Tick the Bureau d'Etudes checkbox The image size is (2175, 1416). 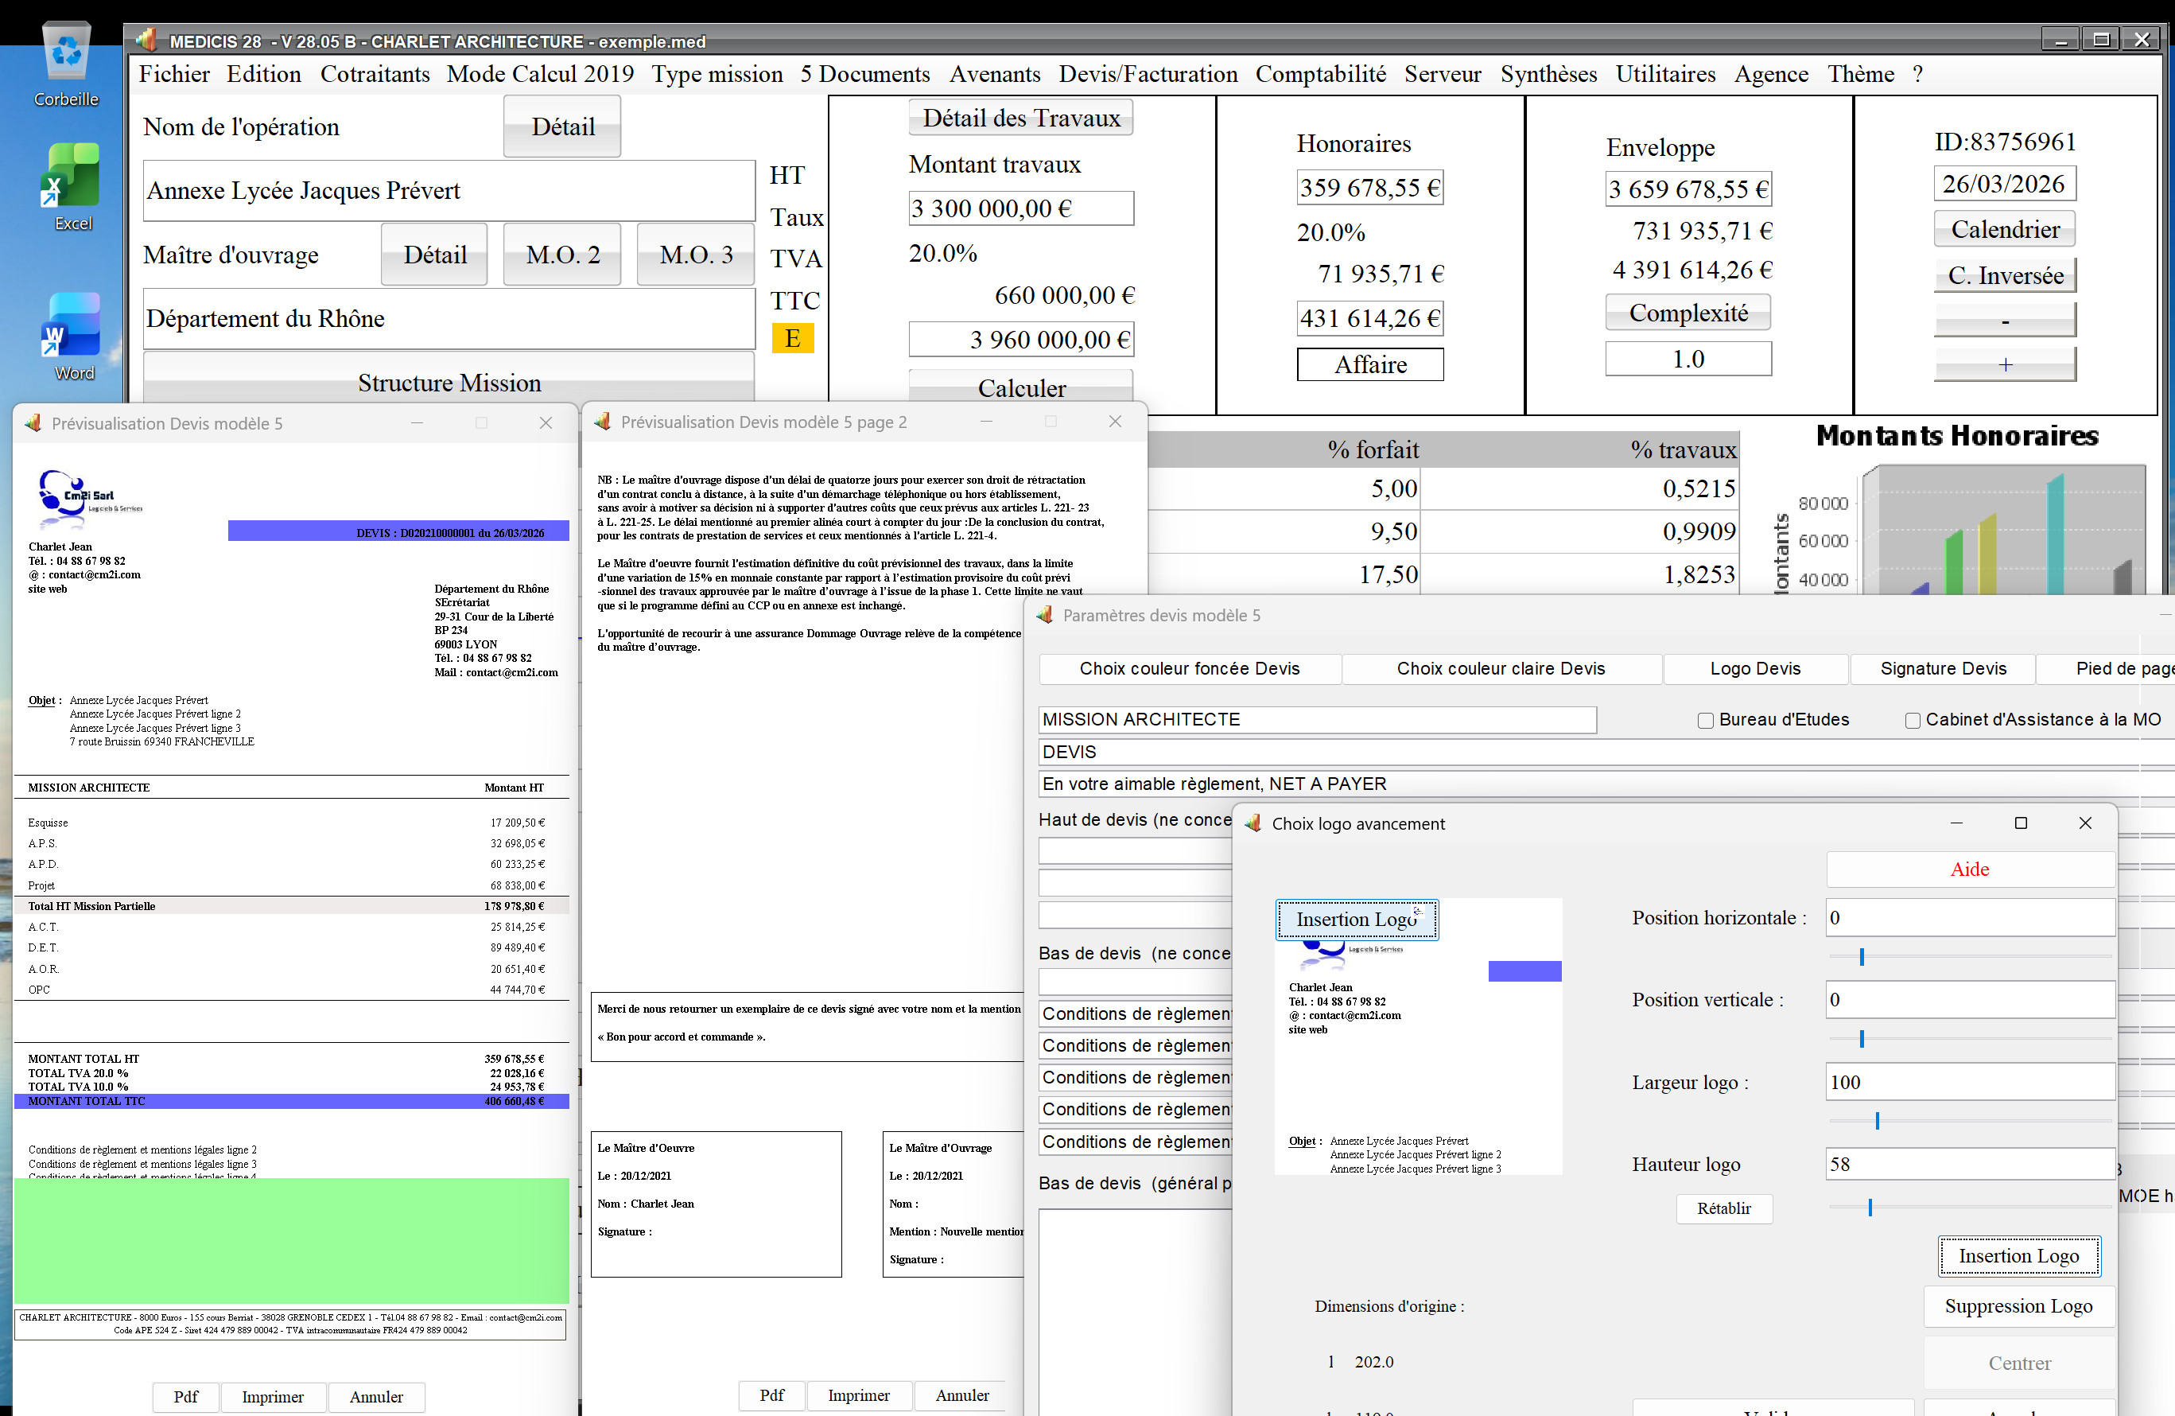tap(1705, 721)
